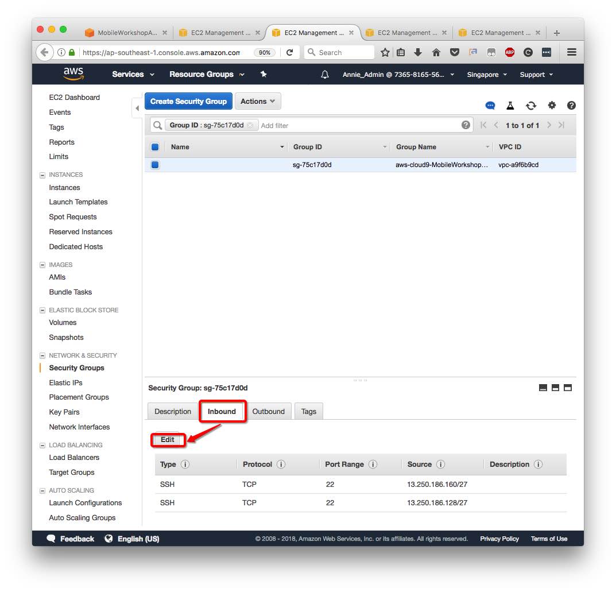Remove the Group ID filter chip
This screenshot has width=616, height=592.
tap(250, 125)
